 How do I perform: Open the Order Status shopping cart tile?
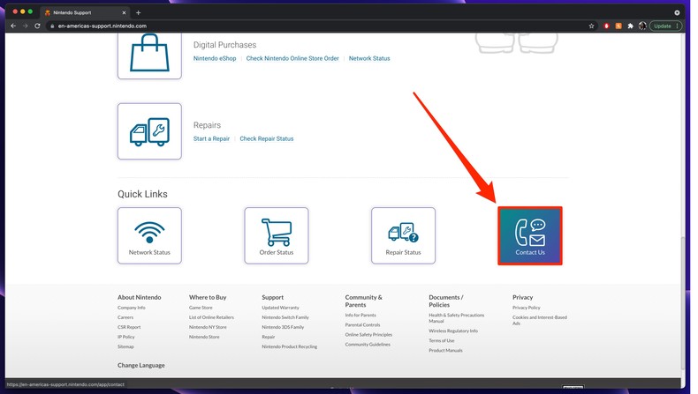click(277, 235)
